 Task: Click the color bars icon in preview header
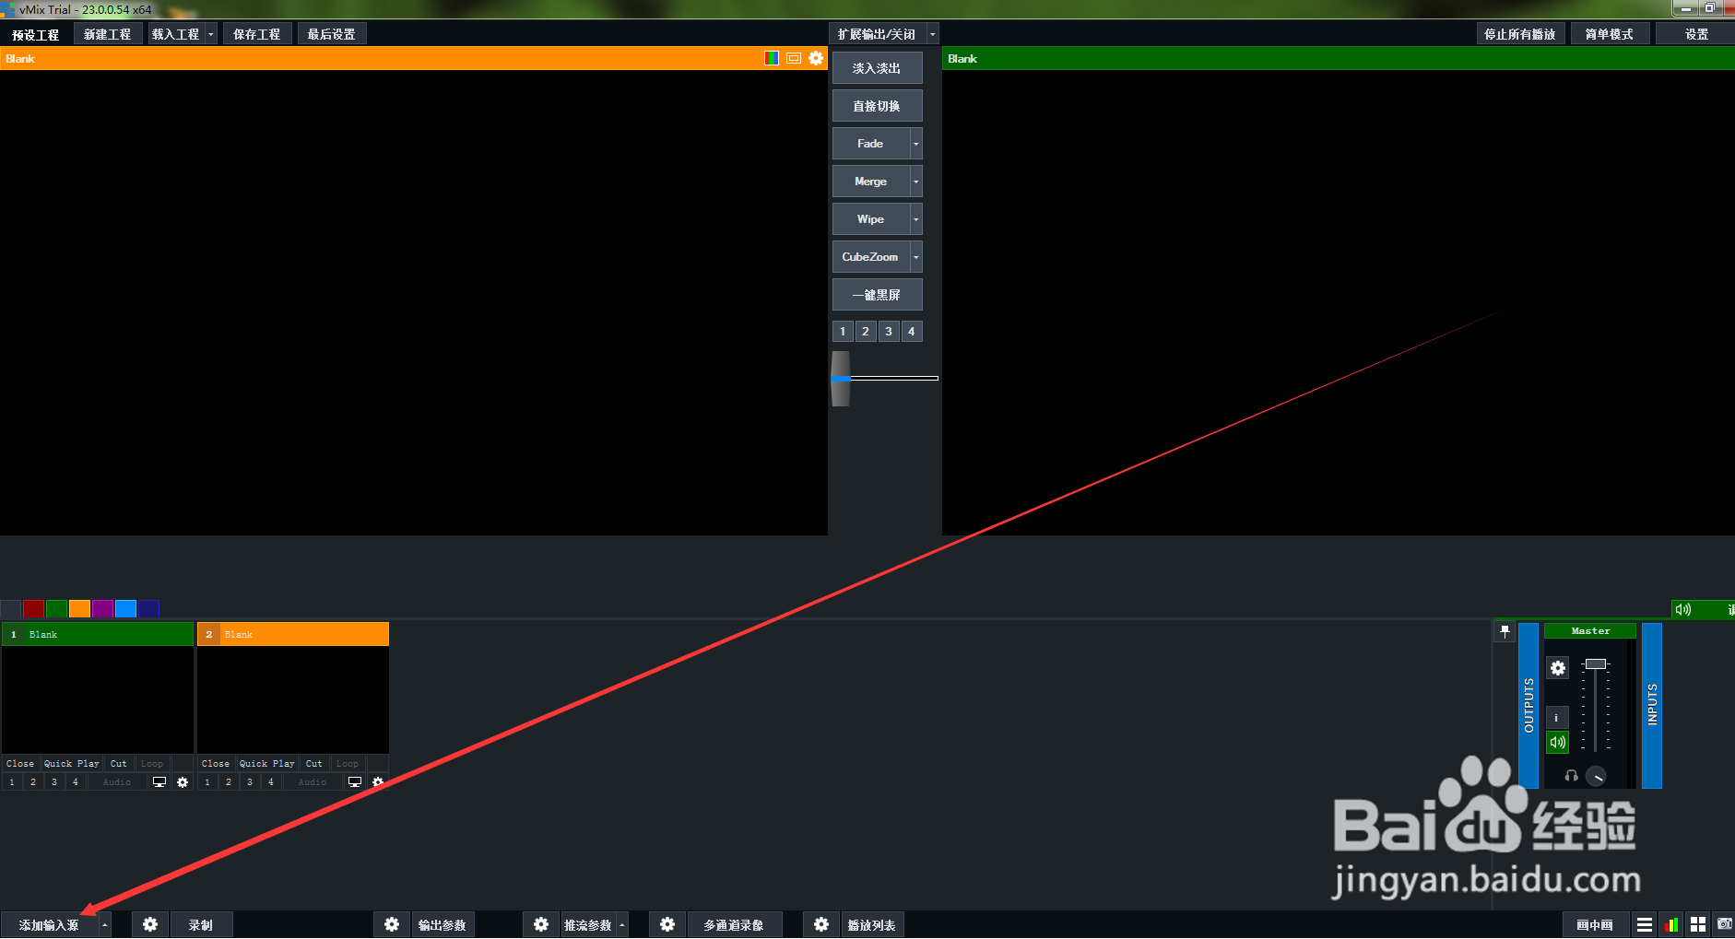[772, 58]
